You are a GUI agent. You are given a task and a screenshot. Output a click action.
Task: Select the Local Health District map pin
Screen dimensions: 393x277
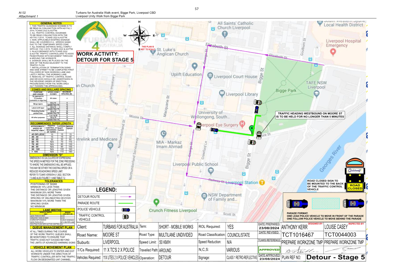click(x=320, y=23)
